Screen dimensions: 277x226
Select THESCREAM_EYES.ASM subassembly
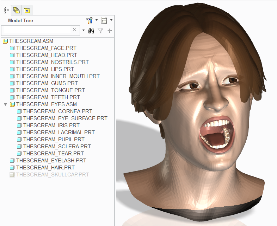coord(47,104)
